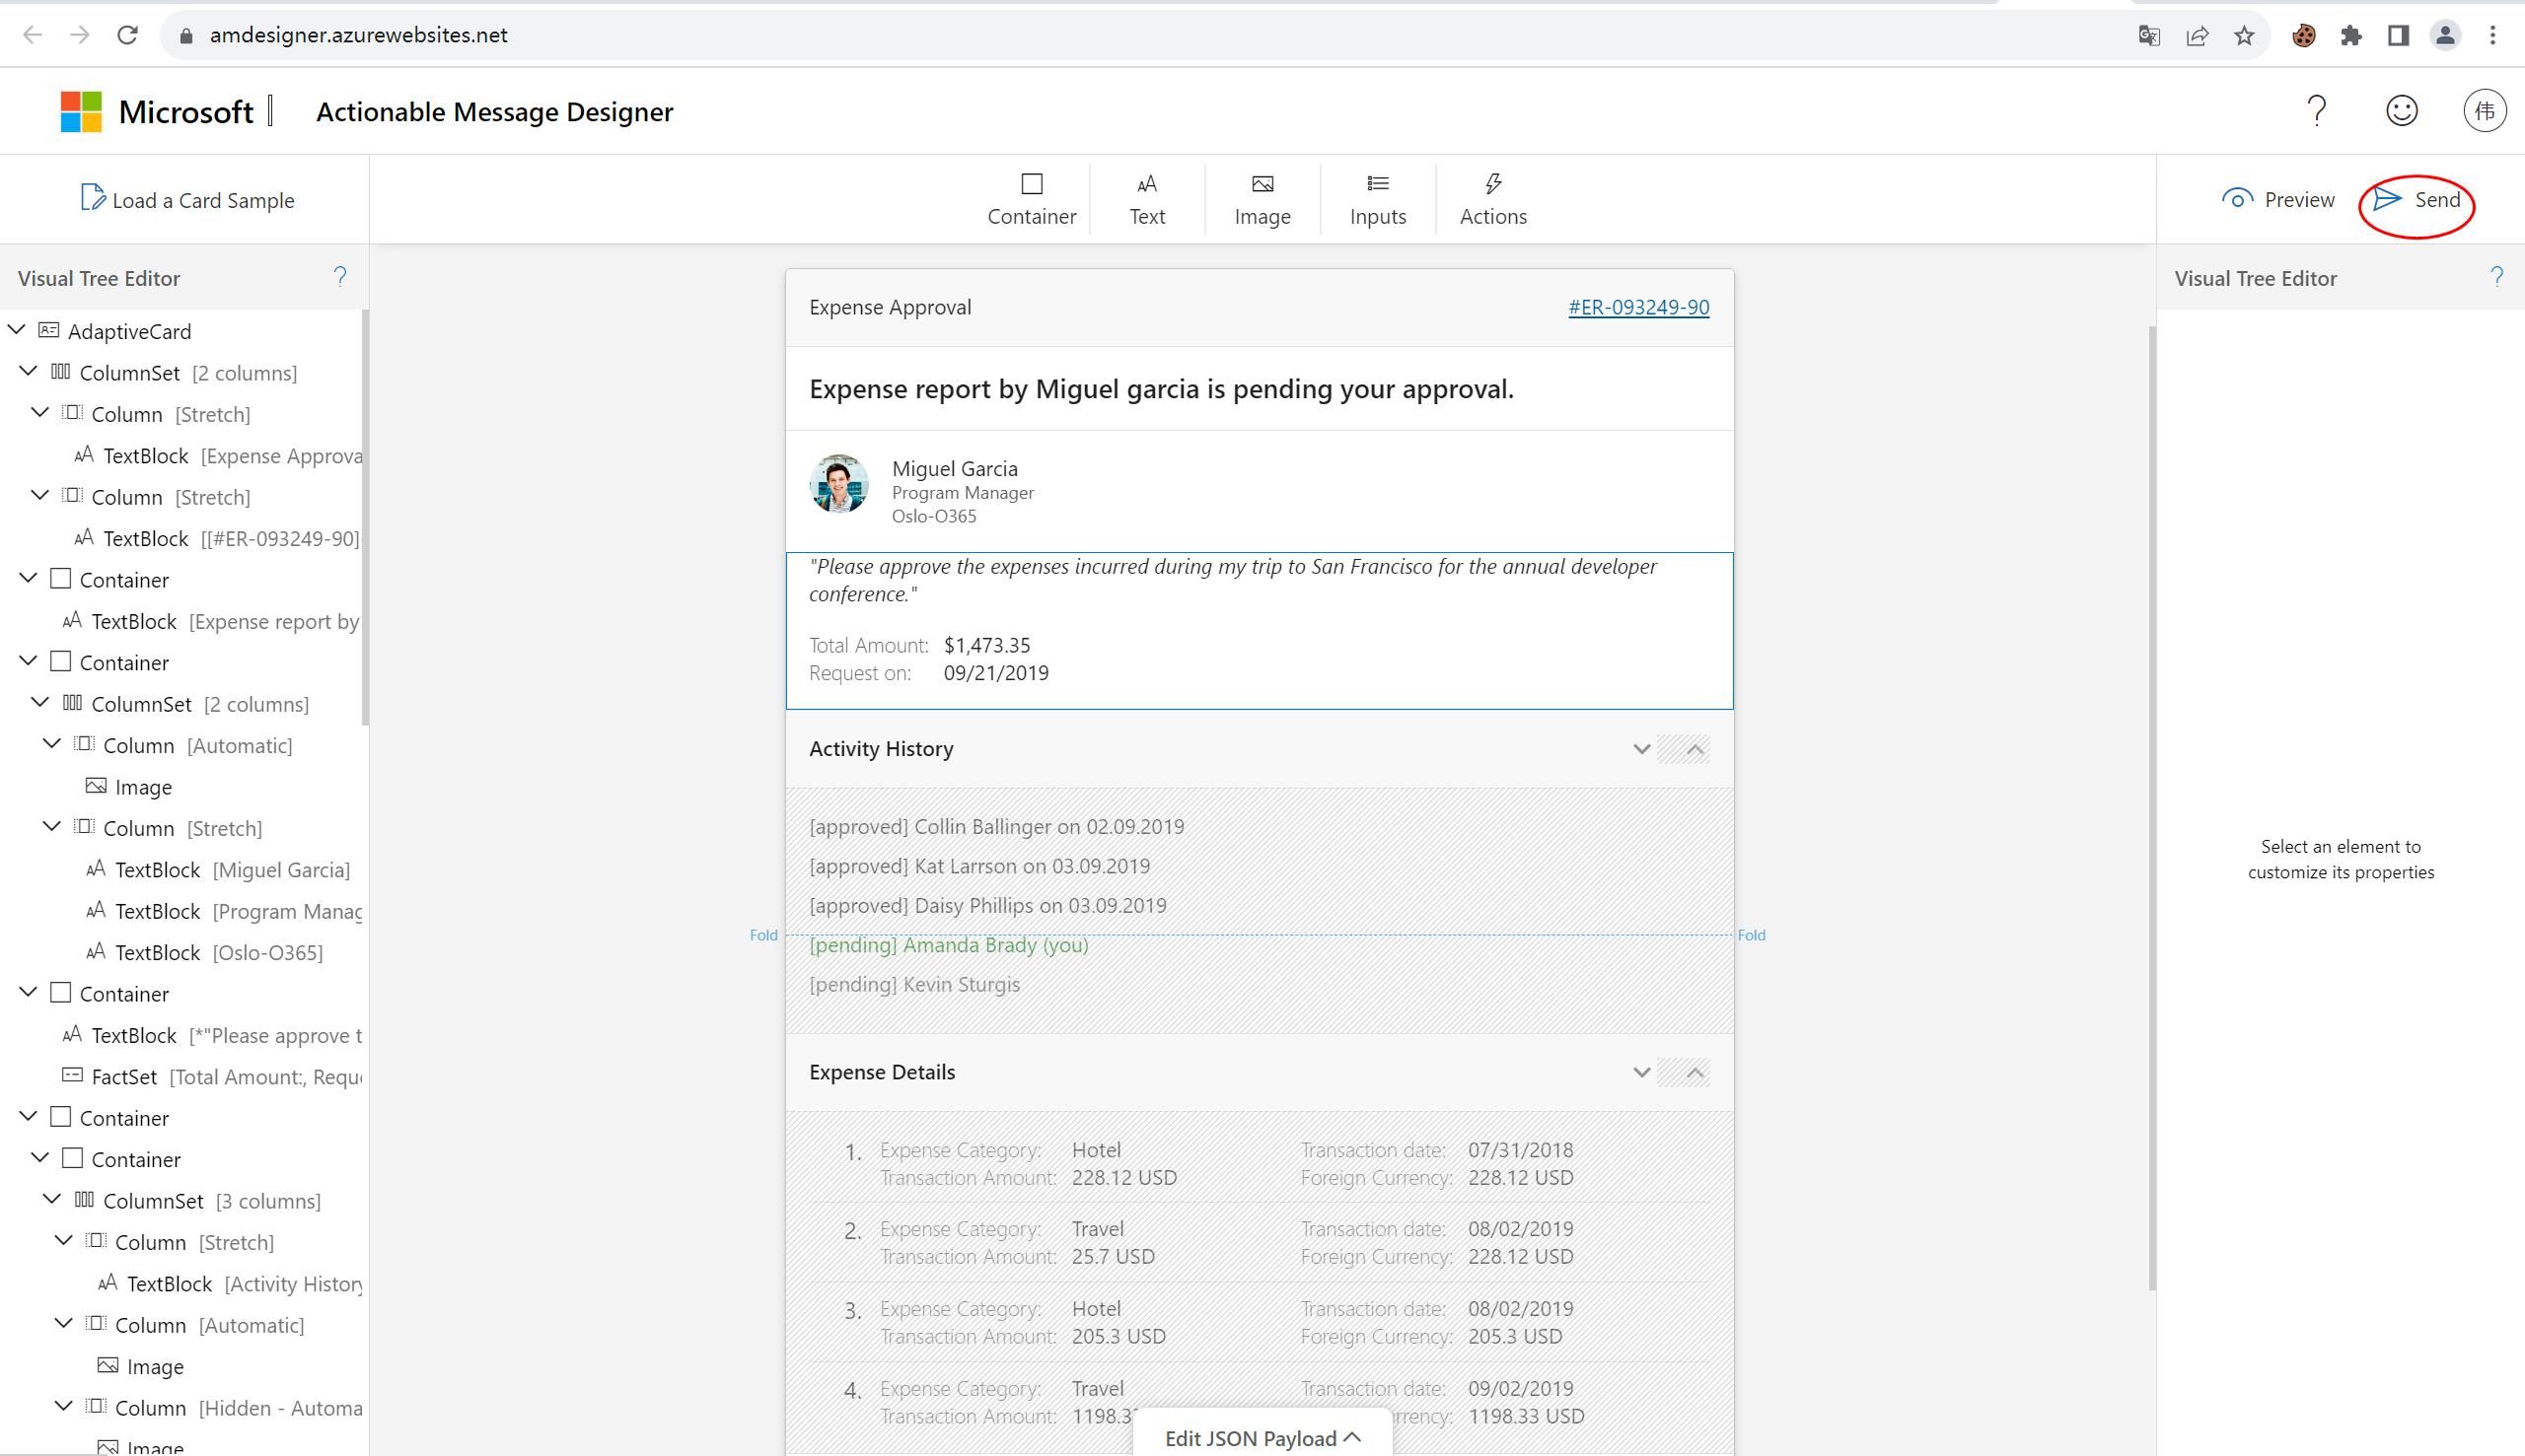Collapse the ColumnSet [3 columns] node
Screen dimensions: 2525x1456
(52, 1199)
